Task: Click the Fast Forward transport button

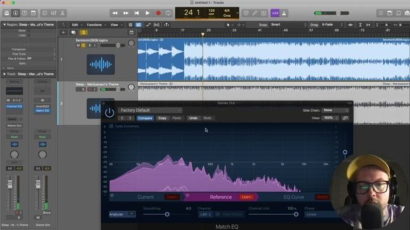Action: (126, 13)
